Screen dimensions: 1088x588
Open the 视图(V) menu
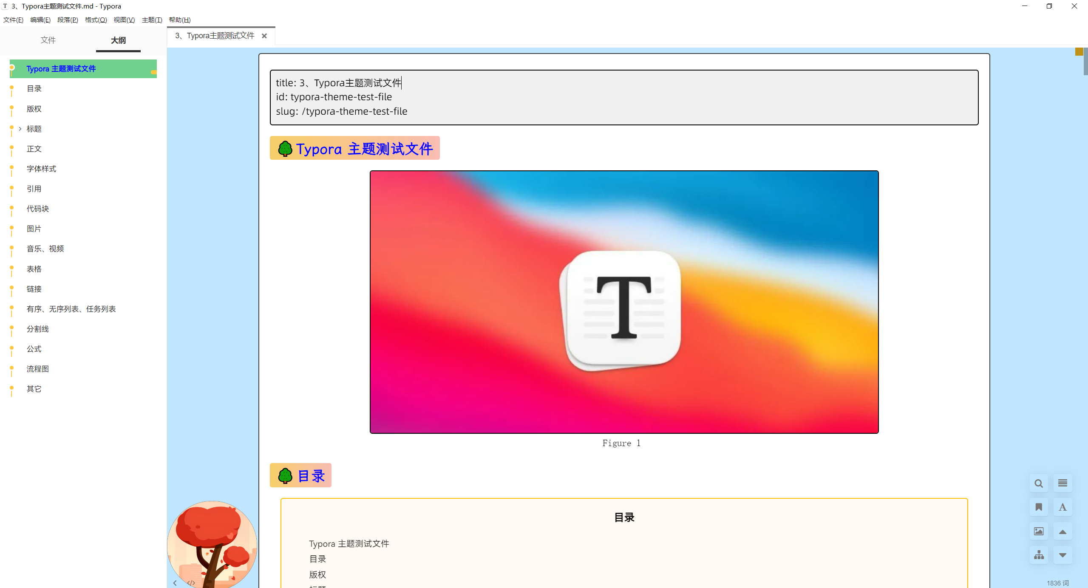click(124, 20)
